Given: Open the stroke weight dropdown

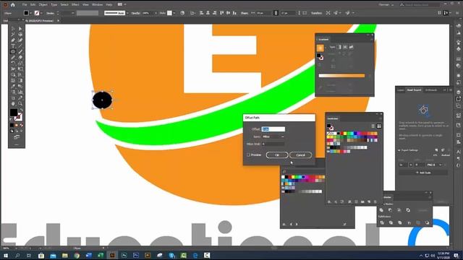Looking at the screenshot, I should pos(72,13).
